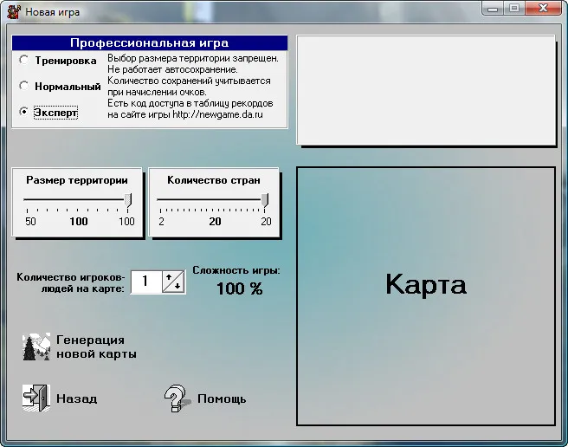Decrease the human player count with the down arrow
The width and height of the screenshot is (568, 447).
pos(177,286)
